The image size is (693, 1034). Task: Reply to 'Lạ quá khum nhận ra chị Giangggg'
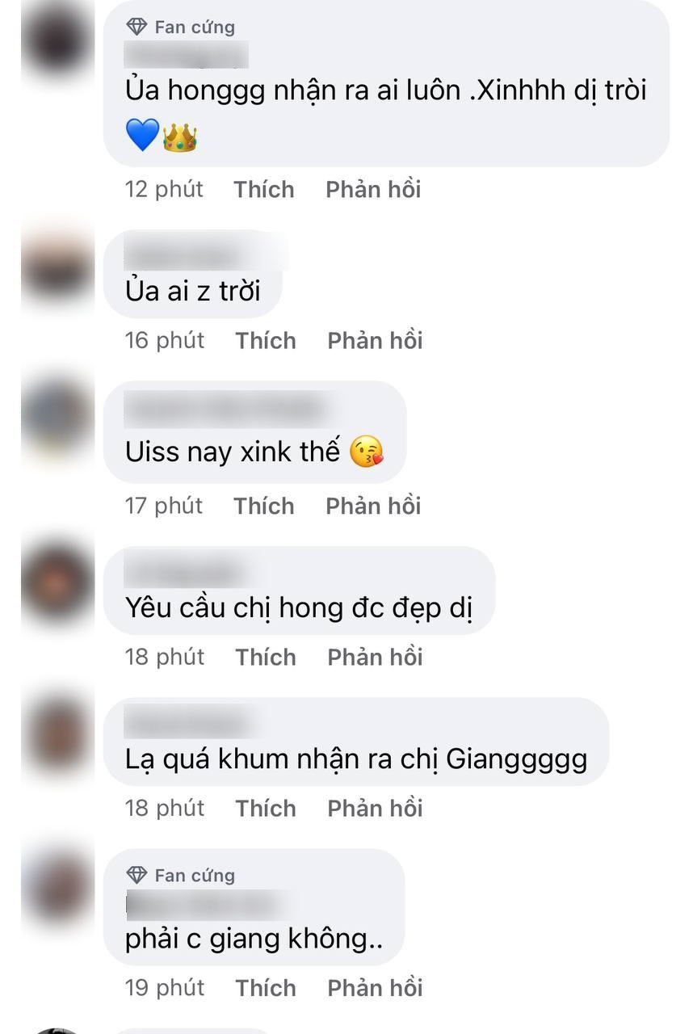(x=375, y=809)
